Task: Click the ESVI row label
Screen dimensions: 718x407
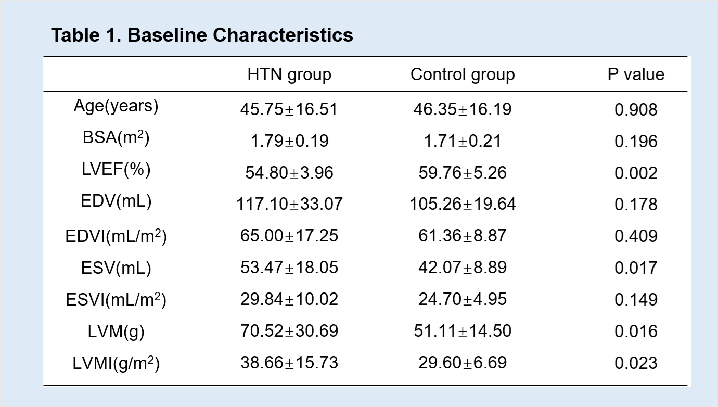Action: tap(116, 300)
